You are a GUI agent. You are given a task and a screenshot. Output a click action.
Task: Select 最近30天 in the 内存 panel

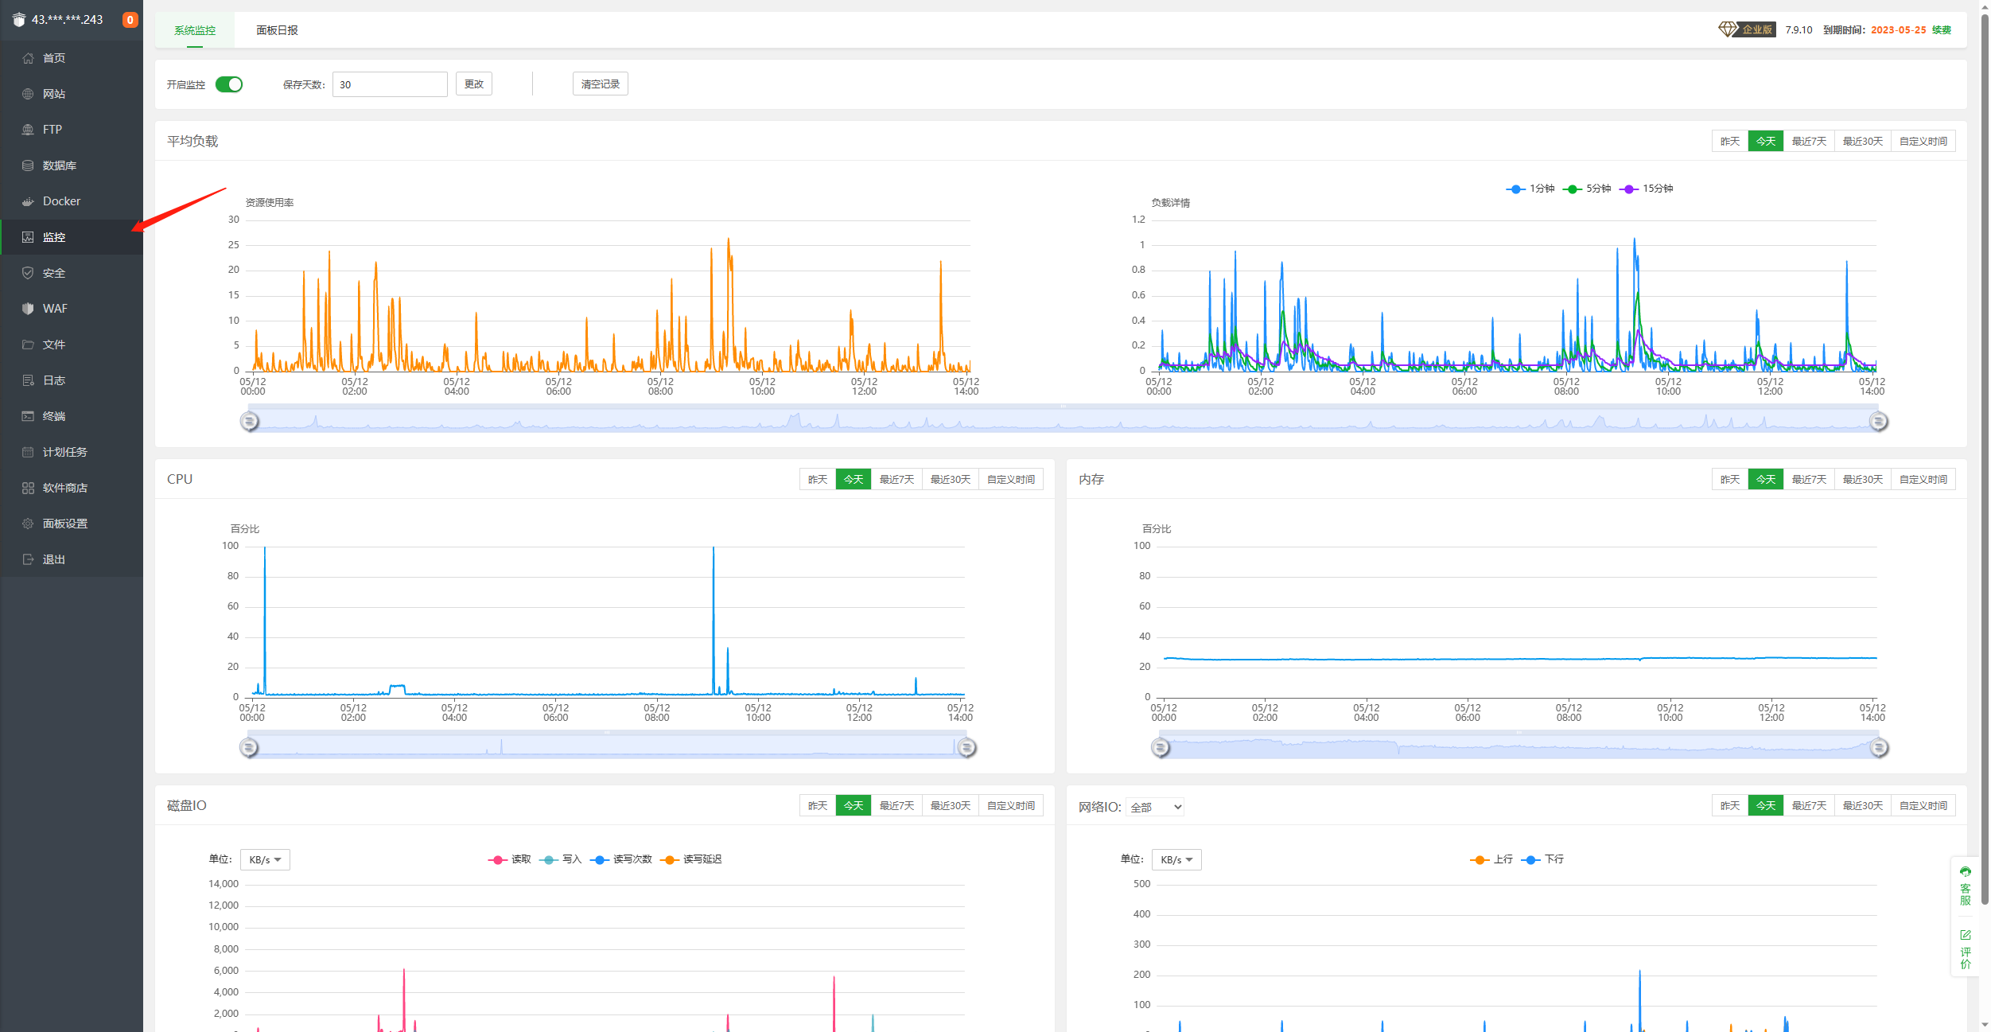[1863, 480]
